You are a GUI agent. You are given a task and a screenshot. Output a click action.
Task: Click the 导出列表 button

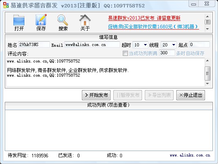click(159, 95)
